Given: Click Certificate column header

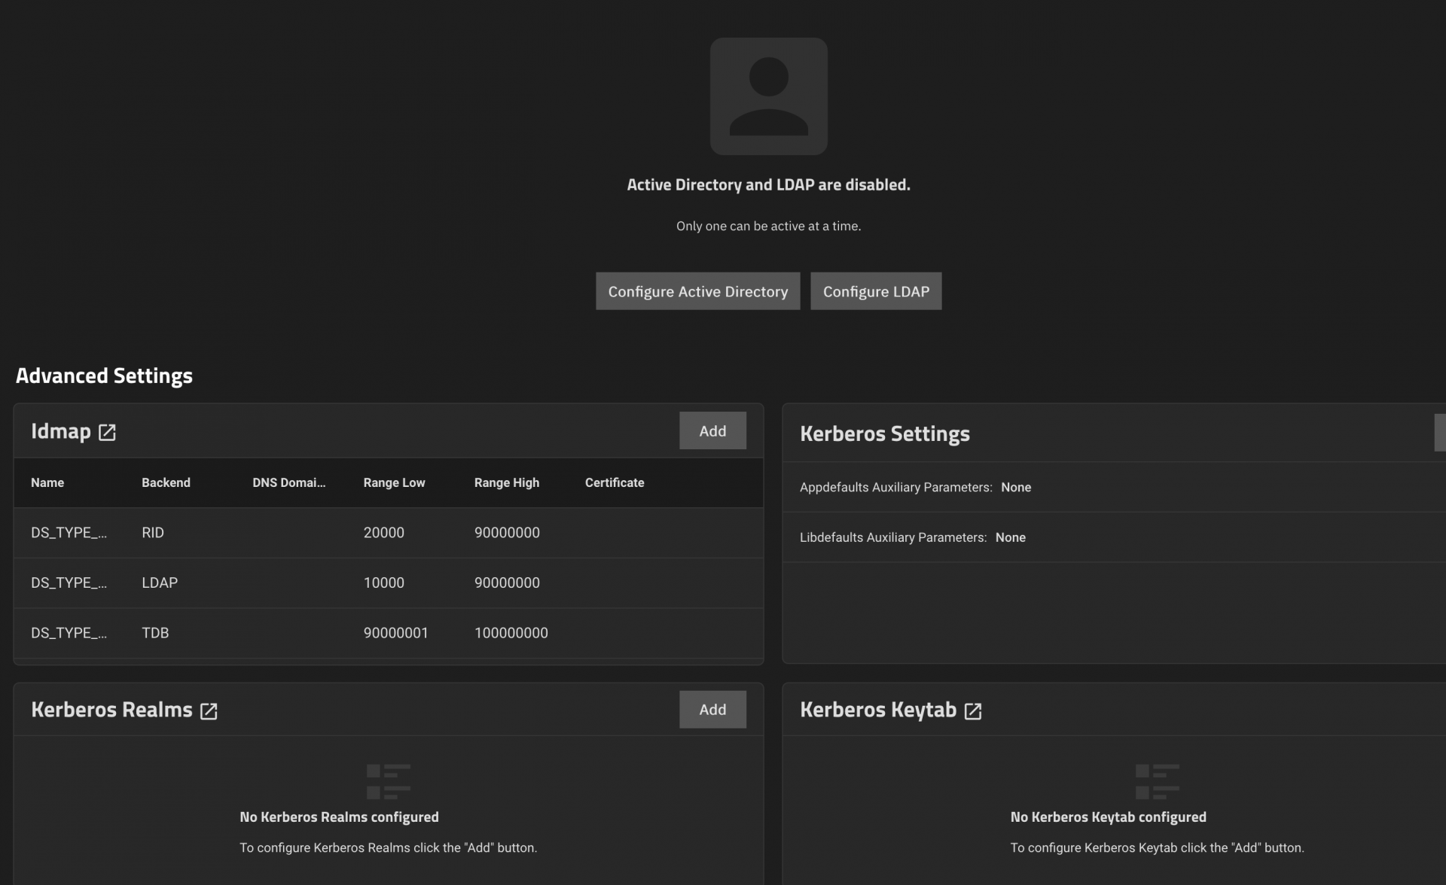Looking at the screenshot, I should click(x=615, y=482).
